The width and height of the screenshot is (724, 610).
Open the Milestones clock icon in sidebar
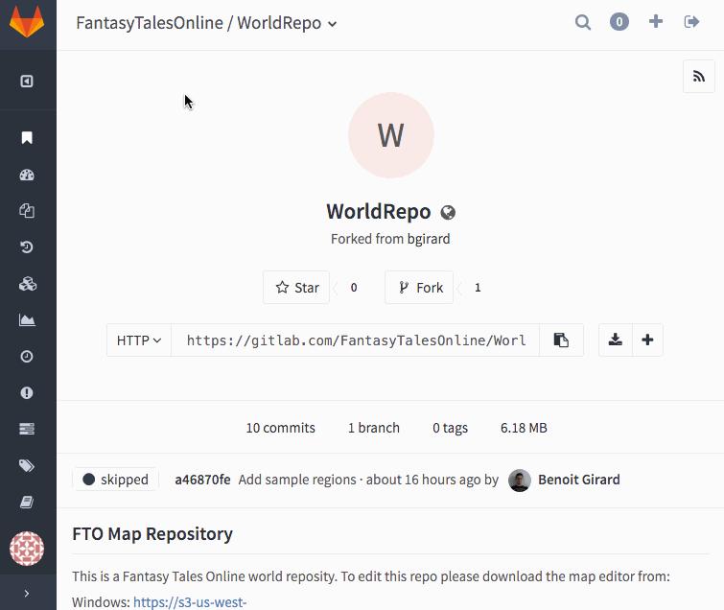point(27,356)
